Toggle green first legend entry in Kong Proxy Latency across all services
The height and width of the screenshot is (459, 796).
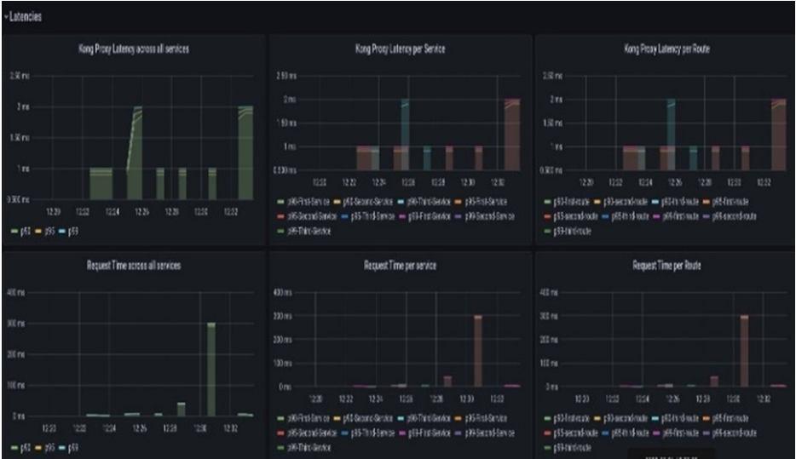pyautogui.click(x=20, y=232)
